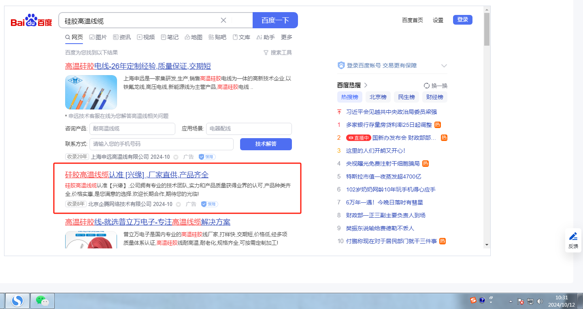Image resolution: width=583 pixels, height=309 pixels.
Task: Click the Sogou input method tray icon
Action: 473,300
